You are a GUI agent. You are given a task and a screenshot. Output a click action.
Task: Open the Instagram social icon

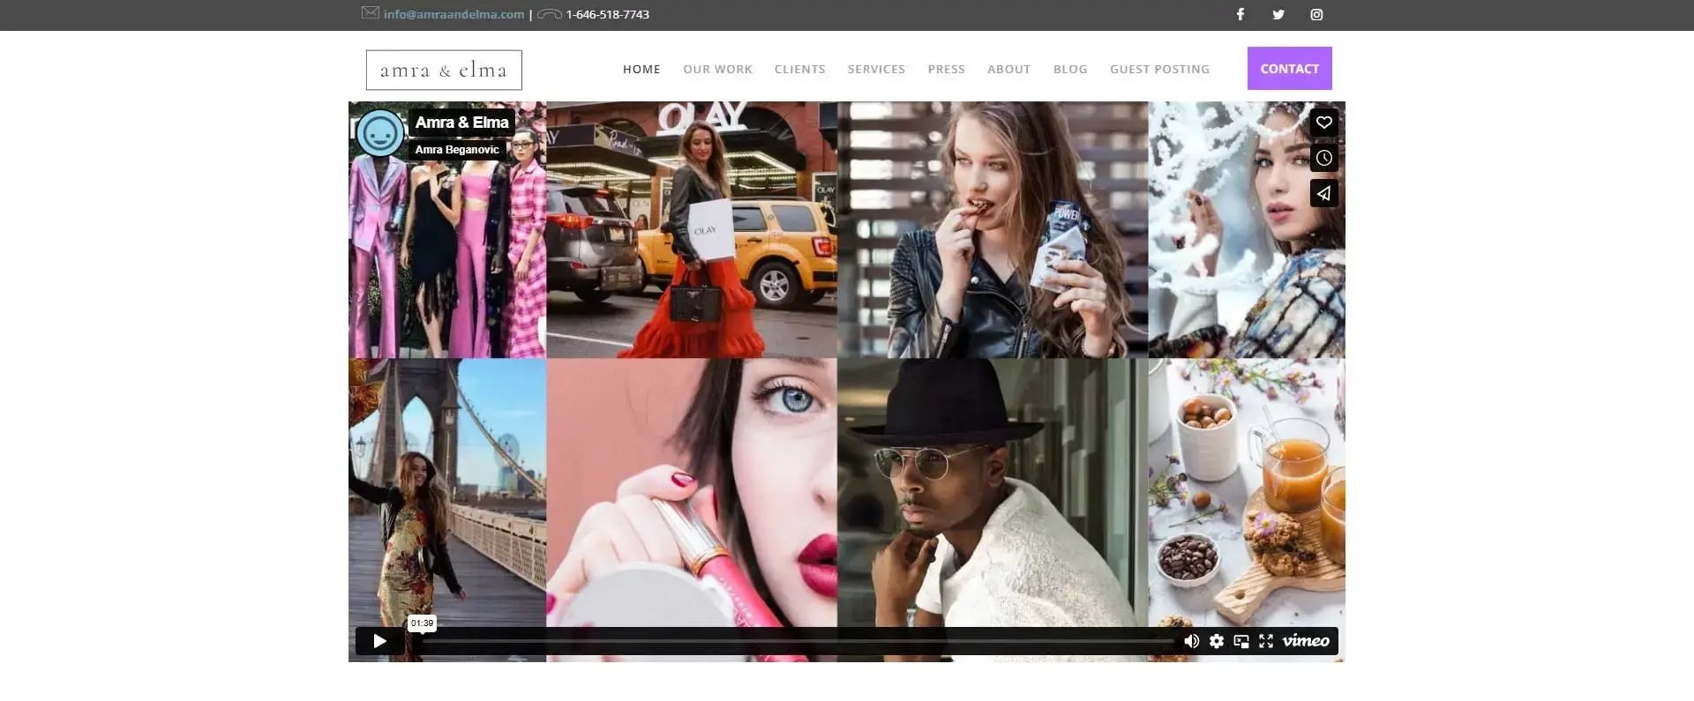[1316, 14]
